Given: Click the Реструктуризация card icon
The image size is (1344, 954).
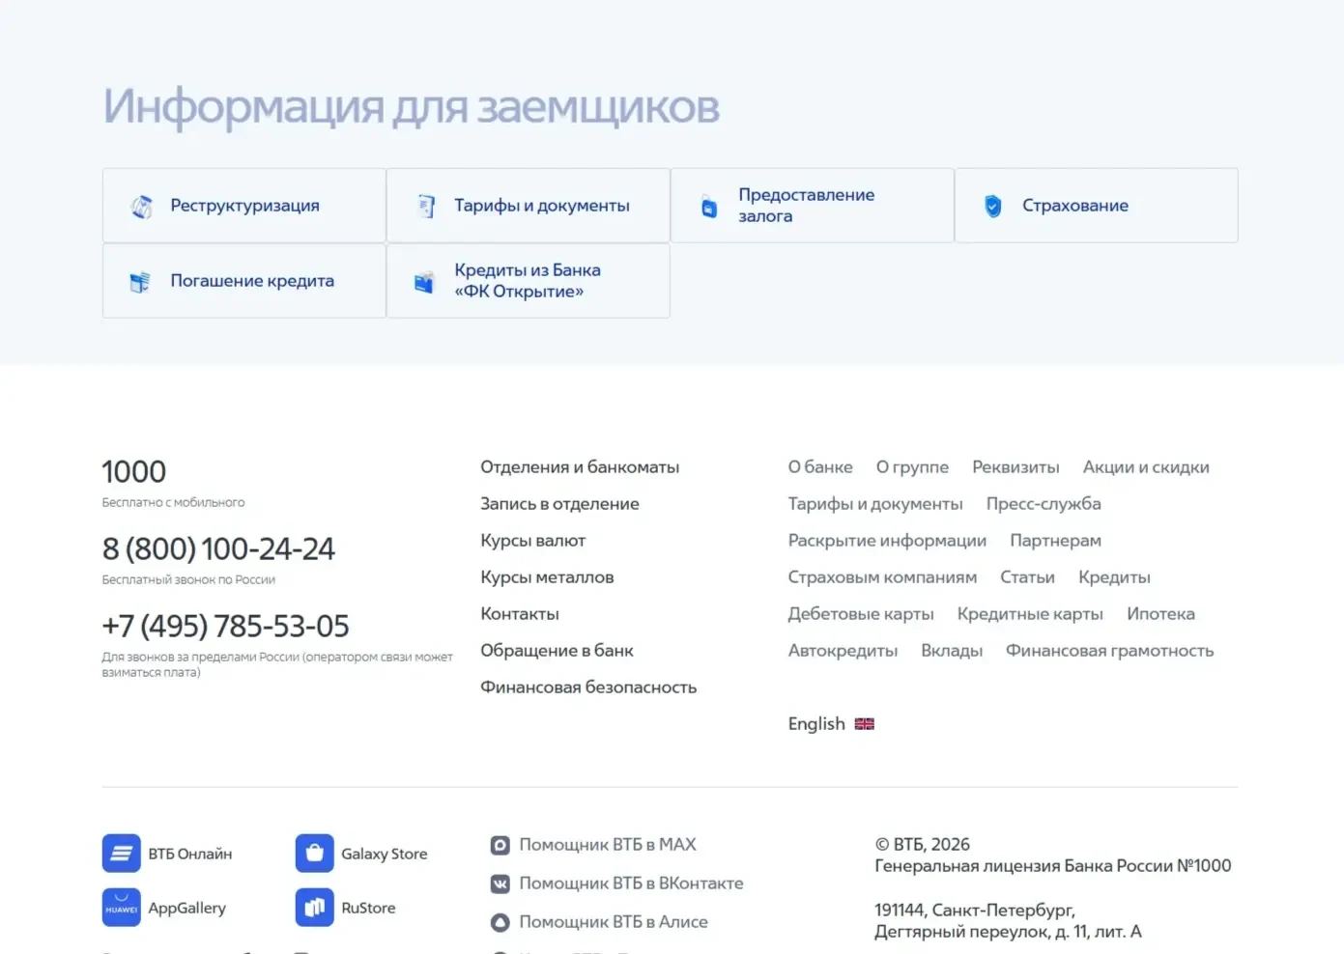Looking at the screenshot, I should 142,206.
